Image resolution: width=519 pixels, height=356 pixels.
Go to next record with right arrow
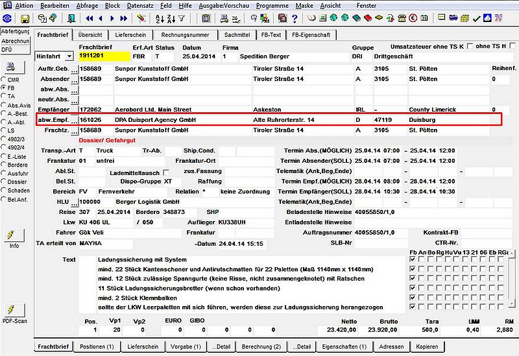click(x=112, y=19)
